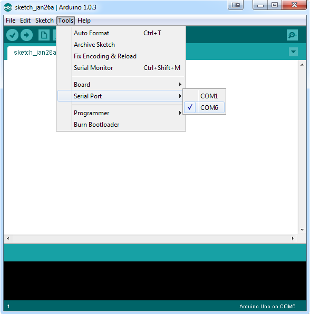This screenshot has height=314, width=310.
Task: Open the tab options dropdown arrow
Action: [293, 52]
